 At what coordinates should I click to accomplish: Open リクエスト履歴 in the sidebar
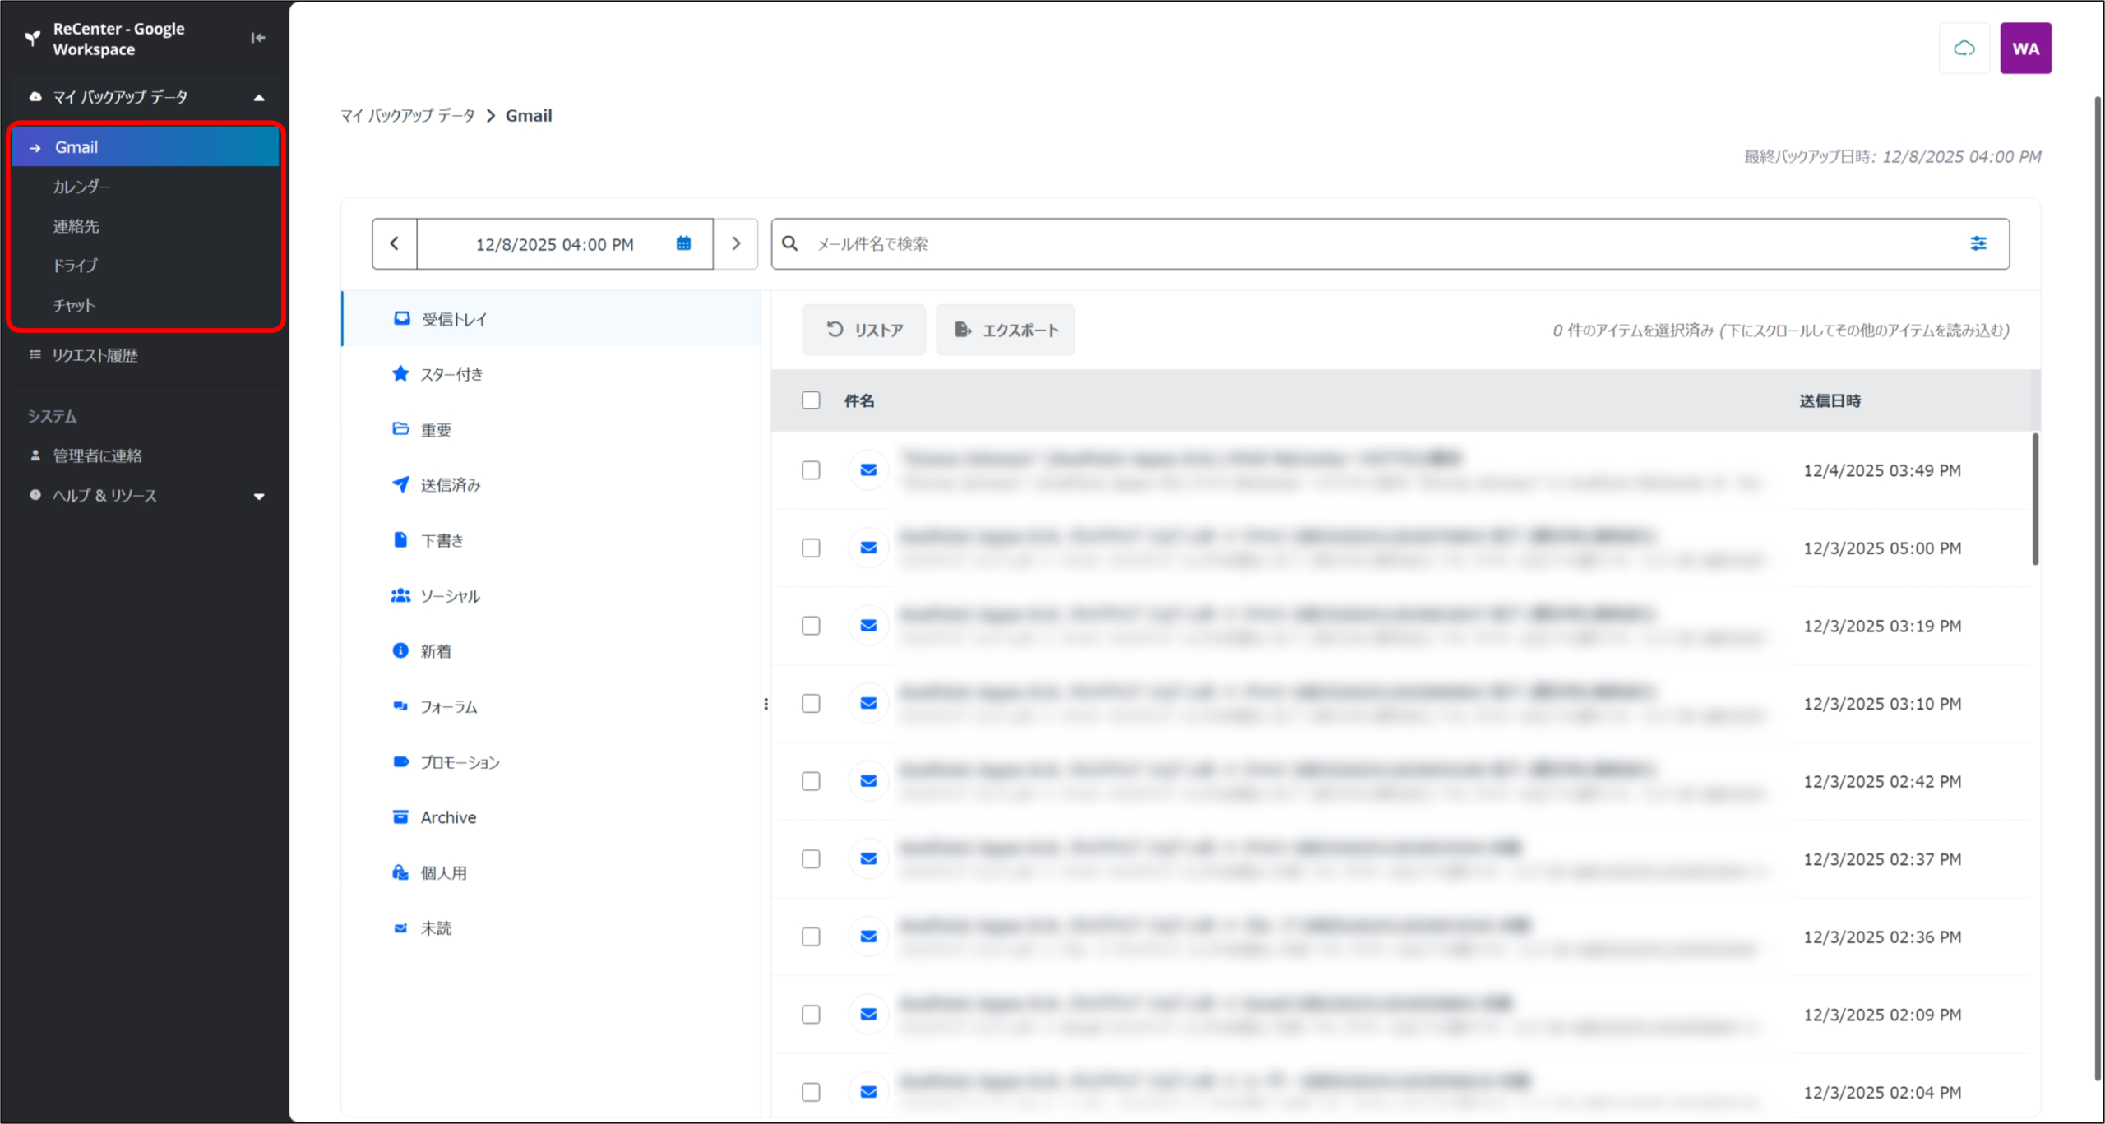pyautogui.click(x=95, y=355)
